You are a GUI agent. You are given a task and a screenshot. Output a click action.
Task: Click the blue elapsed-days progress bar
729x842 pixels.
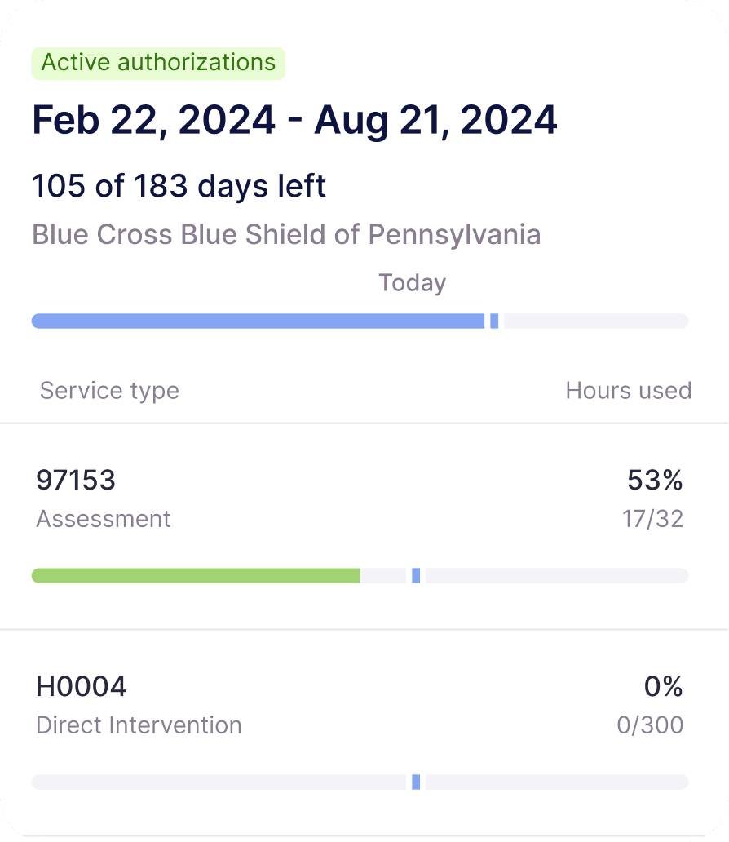tap(258, 321)
